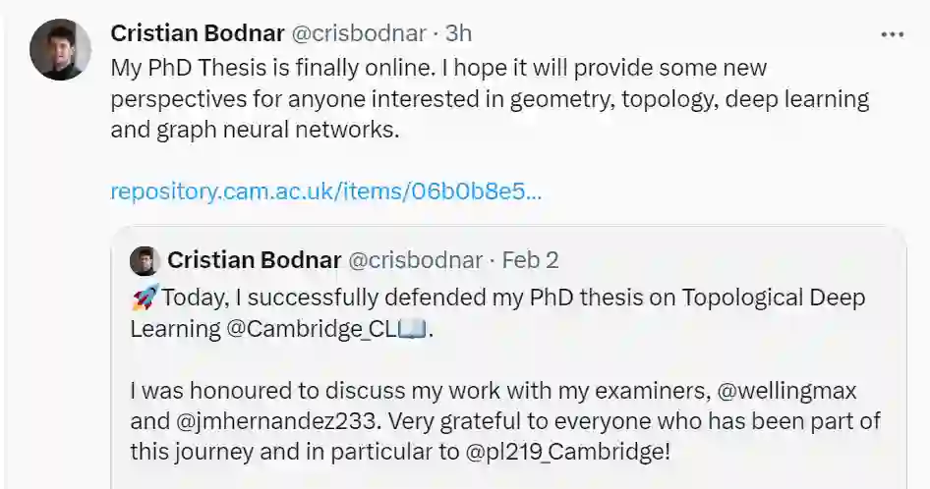Screen dimensions: 930x489
Task: Click the small avatar in quoted tweet
Action: point(145,260)
